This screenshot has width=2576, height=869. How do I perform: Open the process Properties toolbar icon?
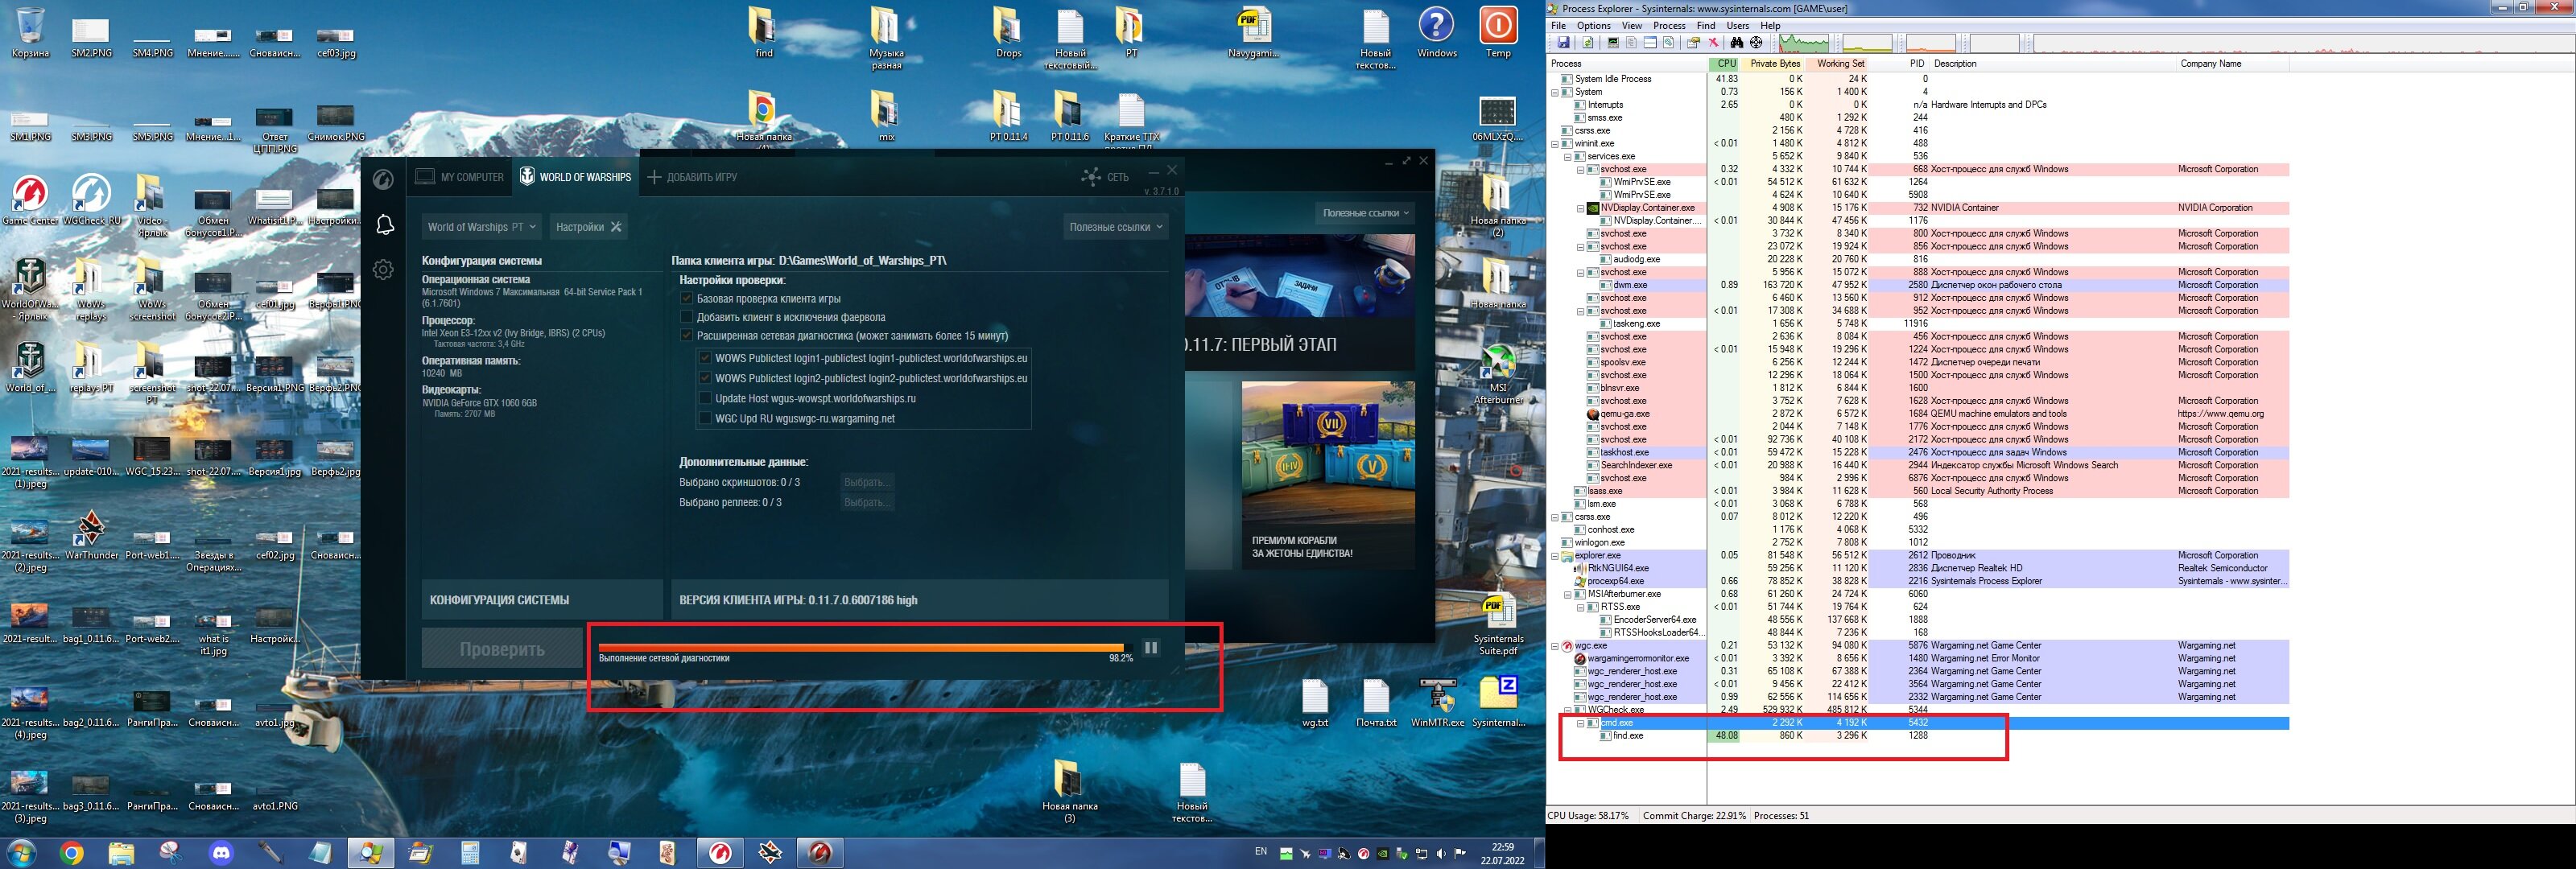pyautogui.click(x=1693, y=43)
